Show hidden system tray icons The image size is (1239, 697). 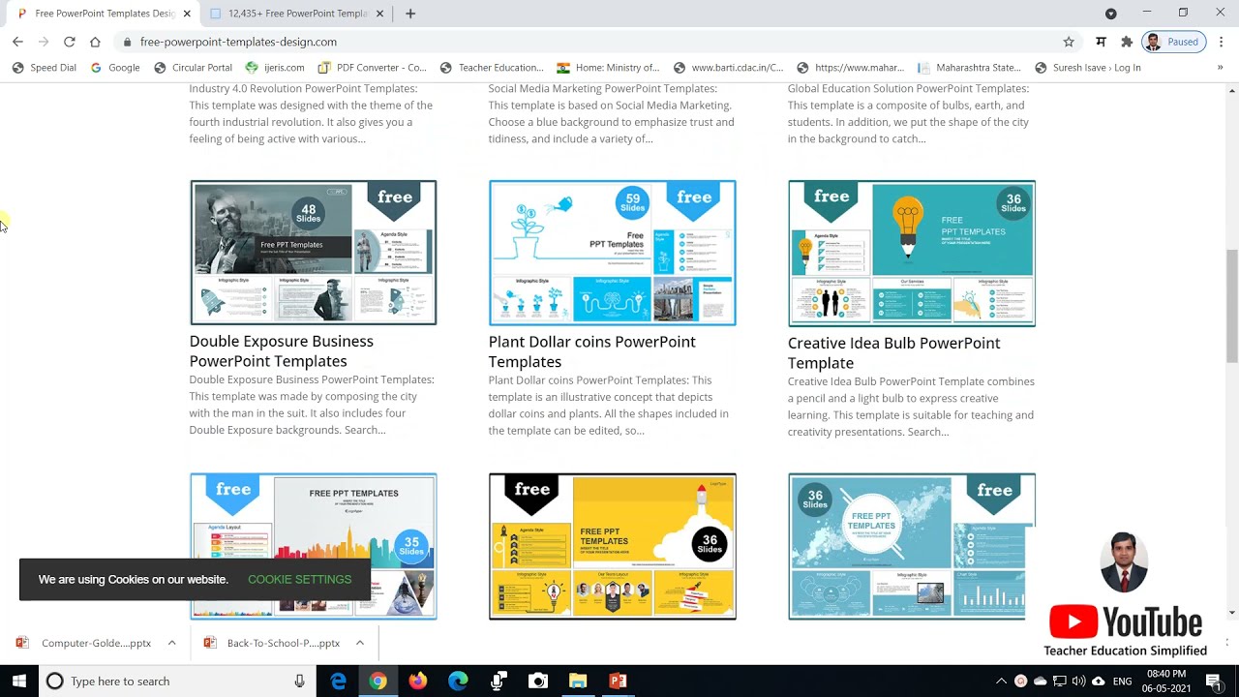click(x=1001, y=682)
